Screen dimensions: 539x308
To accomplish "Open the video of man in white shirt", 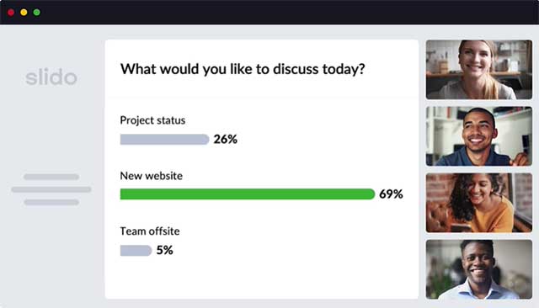I will tap(479, 269).
